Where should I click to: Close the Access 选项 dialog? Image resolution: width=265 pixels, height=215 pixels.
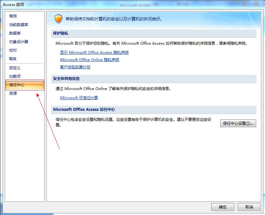point(256,3)
